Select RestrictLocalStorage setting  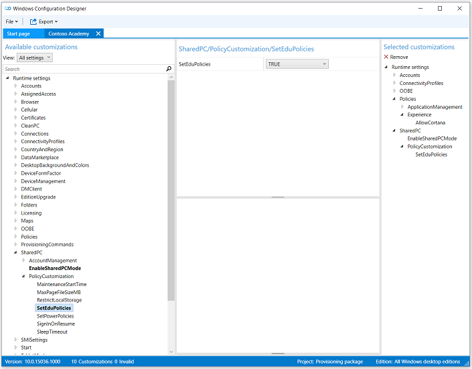(60, 300)
